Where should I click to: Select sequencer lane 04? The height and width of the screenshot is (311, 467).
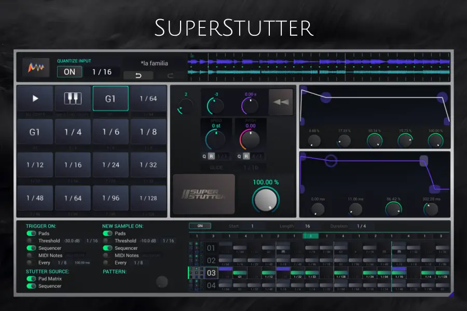click(x=211, y=286)
